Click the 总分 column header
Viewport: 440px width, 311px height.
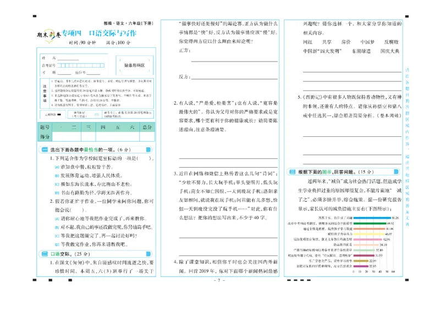click(x=147, y=127)
